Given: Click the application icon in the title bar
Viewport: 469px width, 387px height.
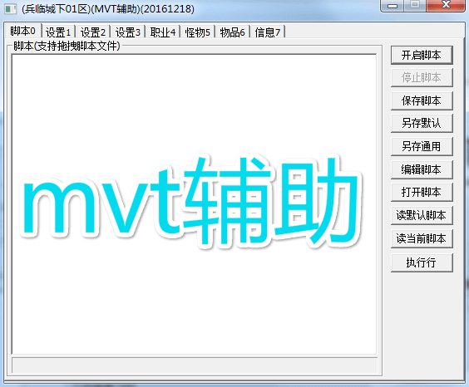Looking at the screenshot, I should pyautogui.click(x=11, y=9).
